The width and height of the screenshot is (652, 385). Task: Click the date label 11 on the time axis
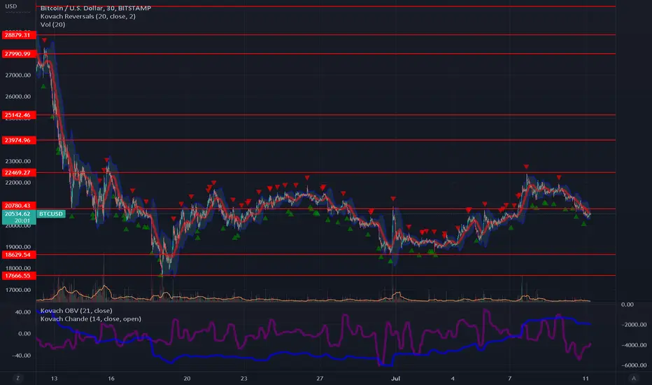(586, 378)
